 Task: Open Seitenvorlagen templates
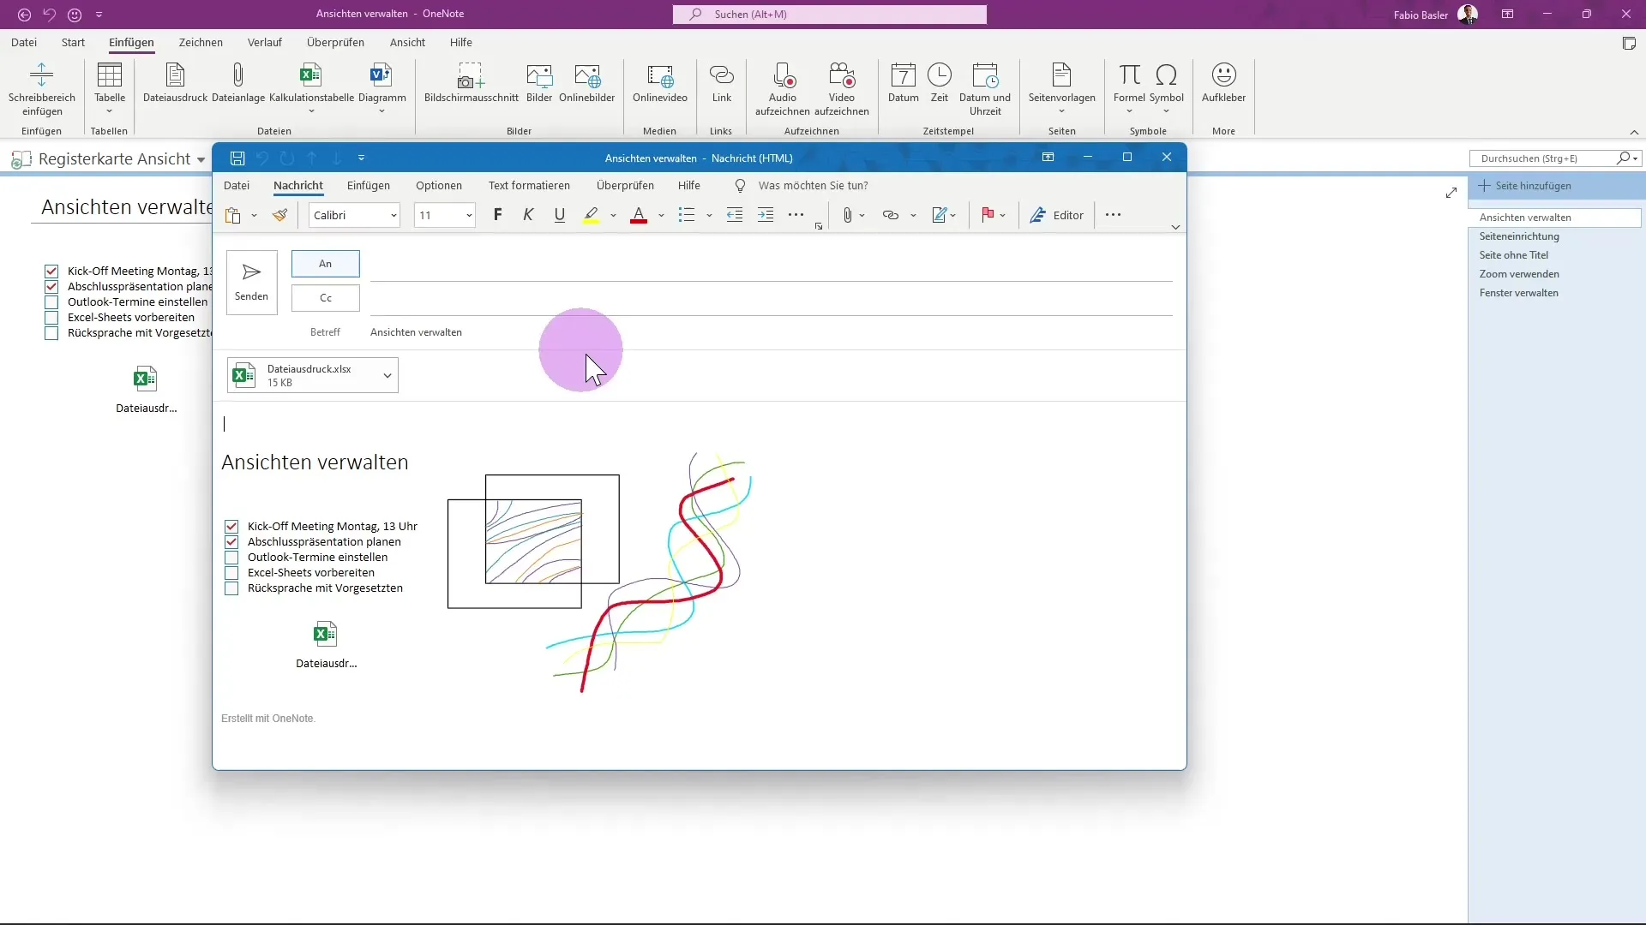coord(1061,89)
